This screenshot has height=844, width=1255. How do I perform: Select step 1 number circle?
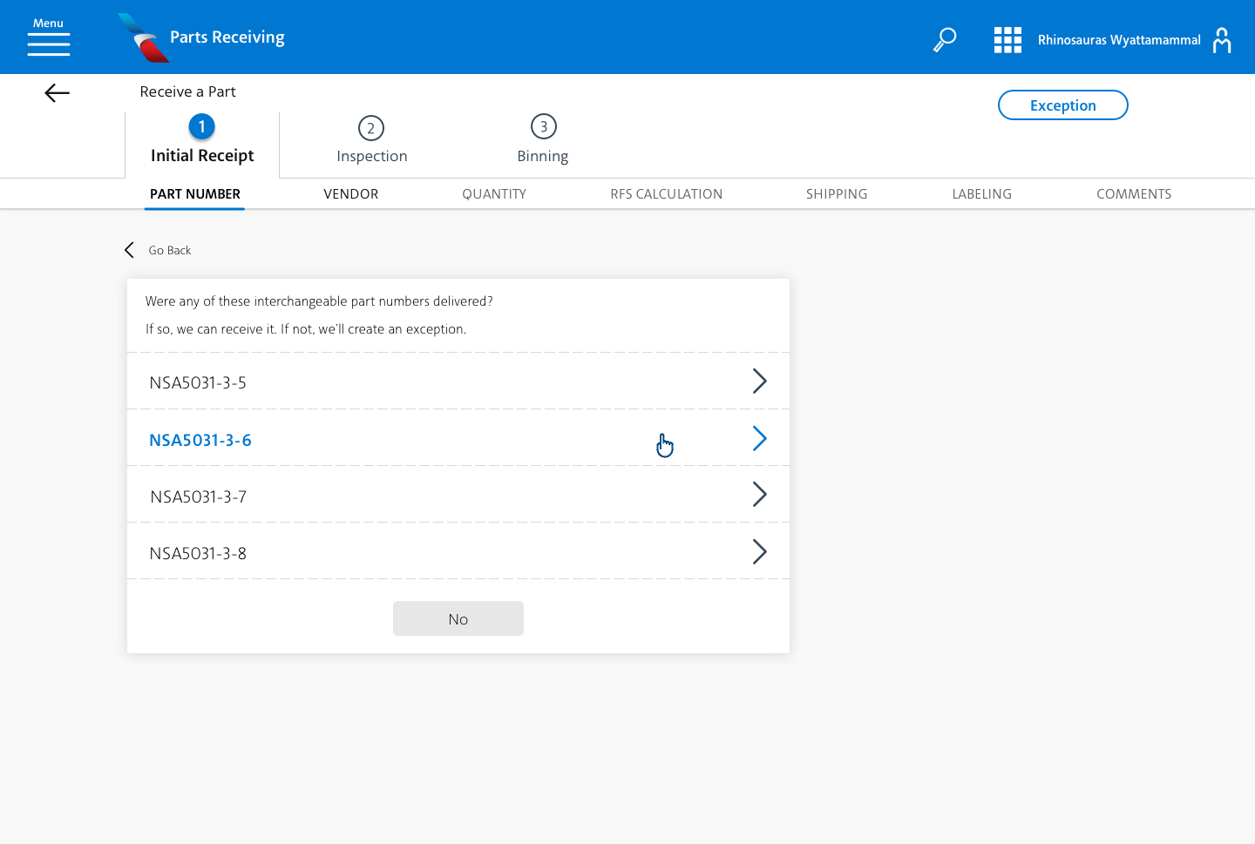coord(201,127)
